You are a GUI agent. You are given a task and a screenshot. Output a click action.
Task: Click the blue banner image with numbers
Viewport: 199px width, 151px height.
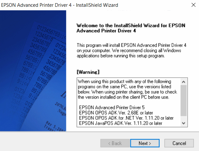point(33,71)
